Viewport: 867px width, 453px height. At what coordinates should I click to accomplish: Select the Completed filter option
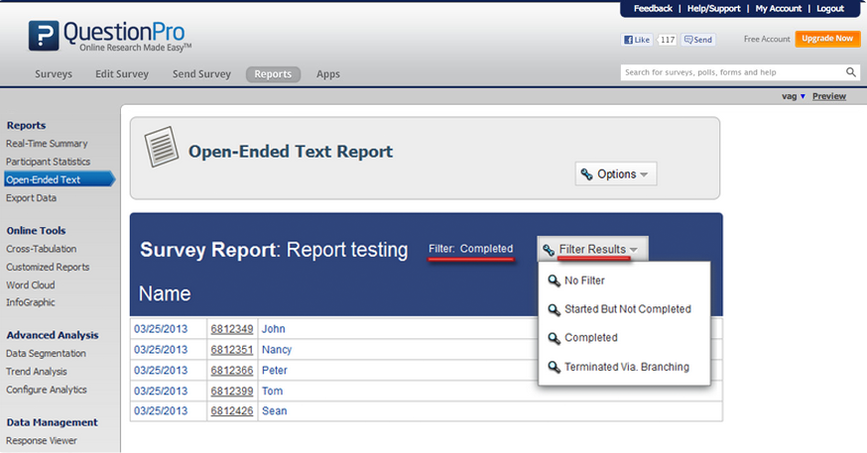[x=591, y=338]
